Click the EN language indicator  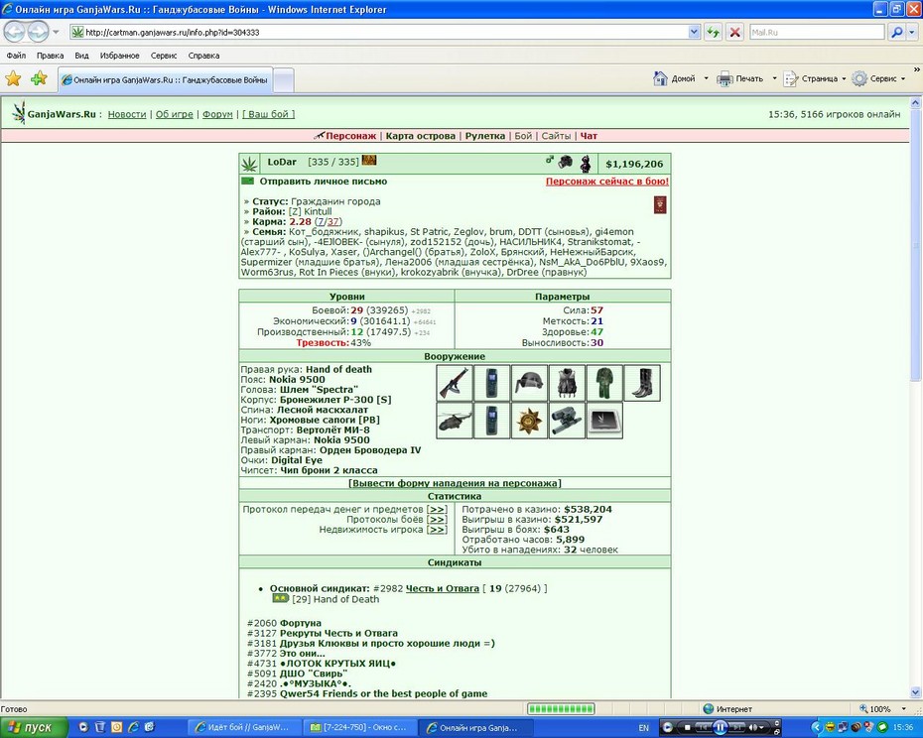point(643,728)
